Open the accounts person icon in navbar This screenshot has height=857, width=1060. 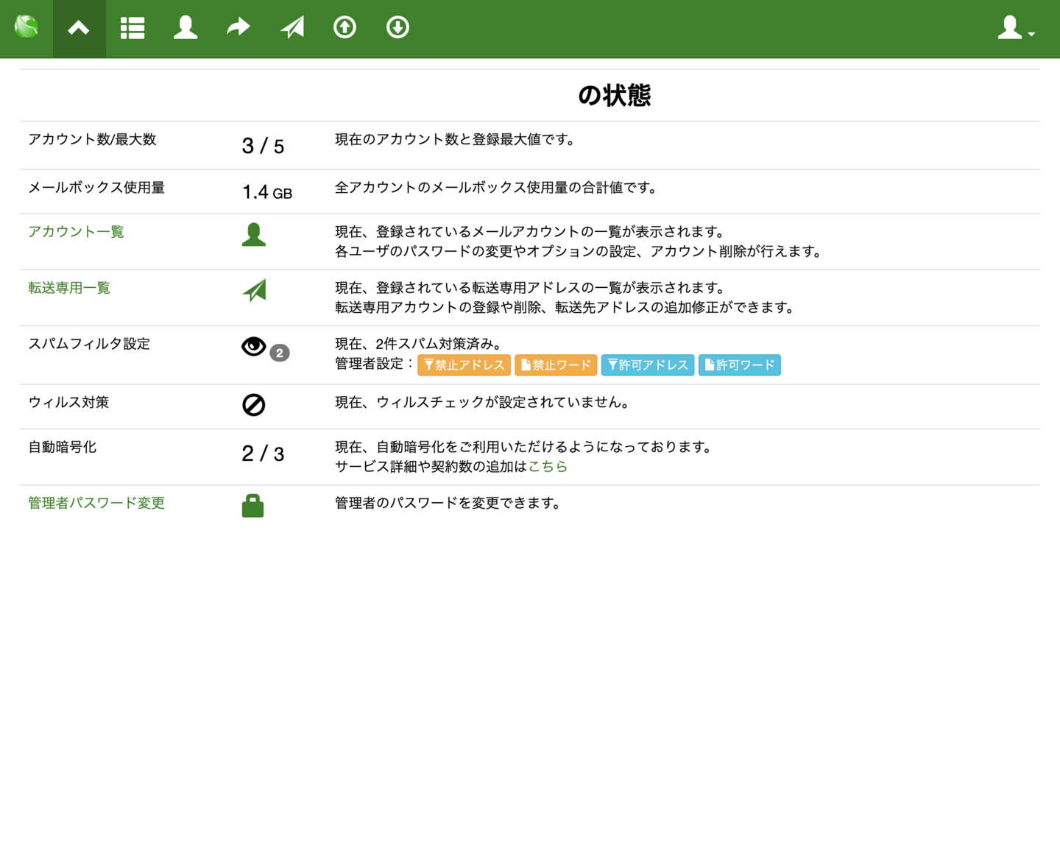pos(185,28)
